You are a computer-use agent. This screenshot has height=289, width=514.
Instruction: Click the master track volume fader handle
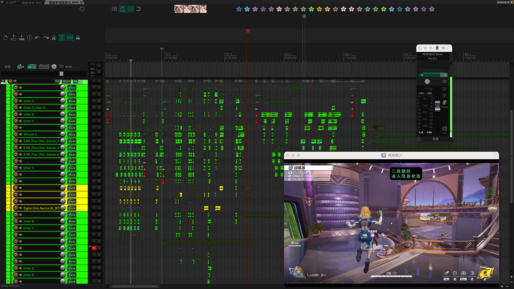click(61, 74)
